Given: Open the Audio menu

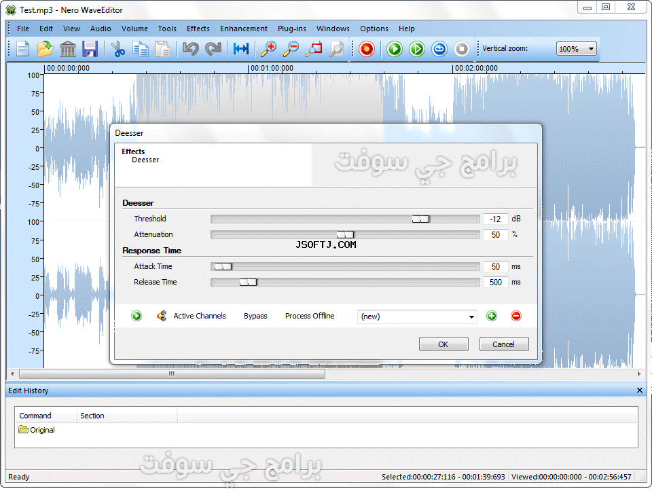Looking at the screenshot, I should click(x=101, y=29).
